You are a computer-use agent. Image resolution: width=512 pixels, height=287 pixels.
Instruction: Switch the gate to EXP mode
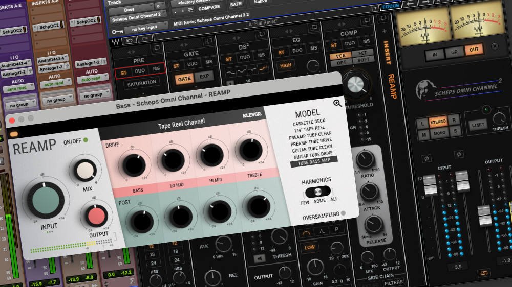[x=204, y=76]
